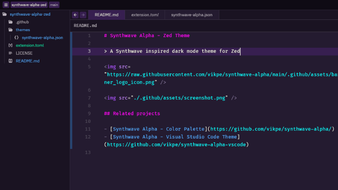Switch to the README.md tab
The height and width of the screenshot is (190, 338).
click(x=106, y=15)
